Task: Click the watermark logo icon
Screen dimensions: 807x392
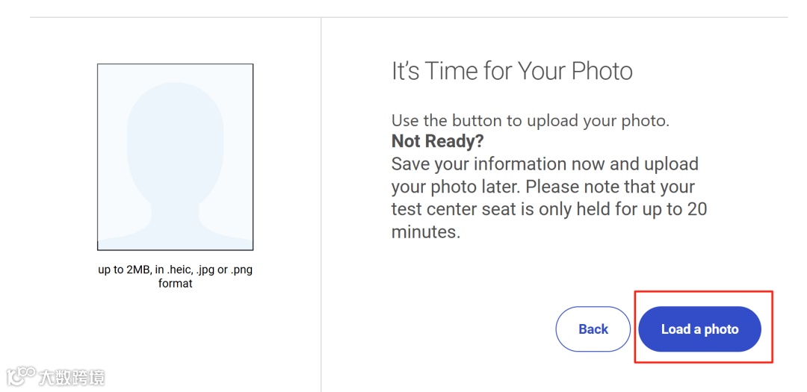Action: 22,376
